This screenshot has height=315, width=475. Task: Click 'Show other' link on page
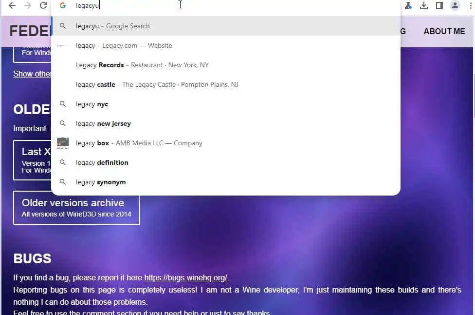pos(32,74)
